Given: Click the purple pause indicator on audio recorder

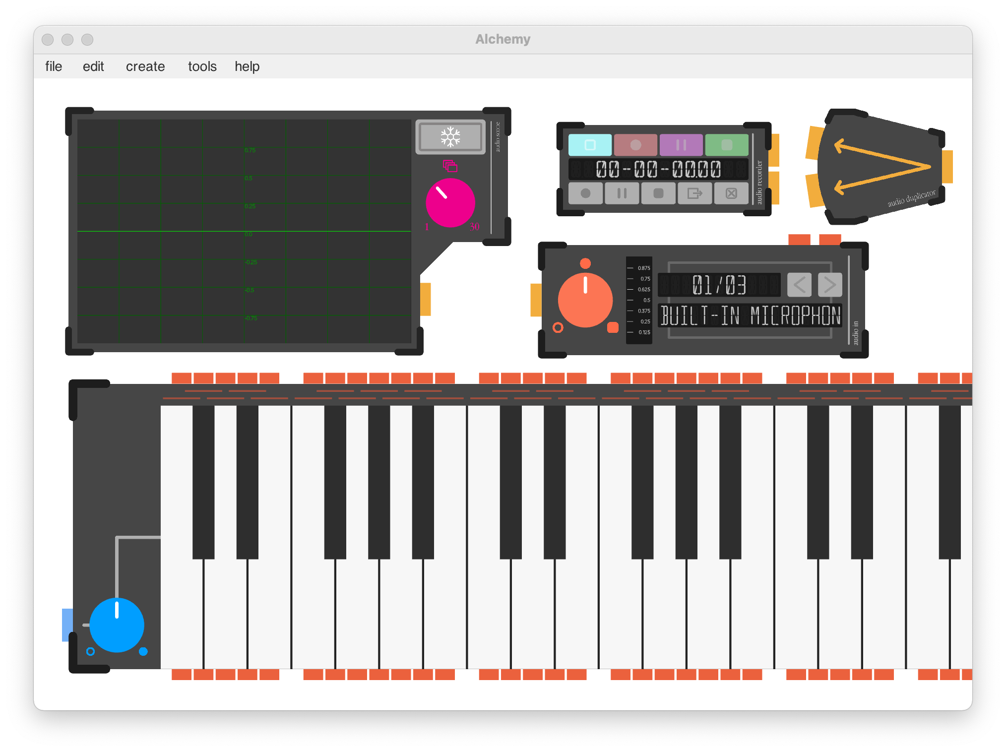Looking at the screenshot, I should [681, 145].
